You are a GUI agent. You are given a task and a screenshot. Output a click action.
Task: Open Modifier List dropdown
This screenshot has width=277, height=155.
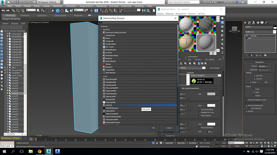(260, 32)
